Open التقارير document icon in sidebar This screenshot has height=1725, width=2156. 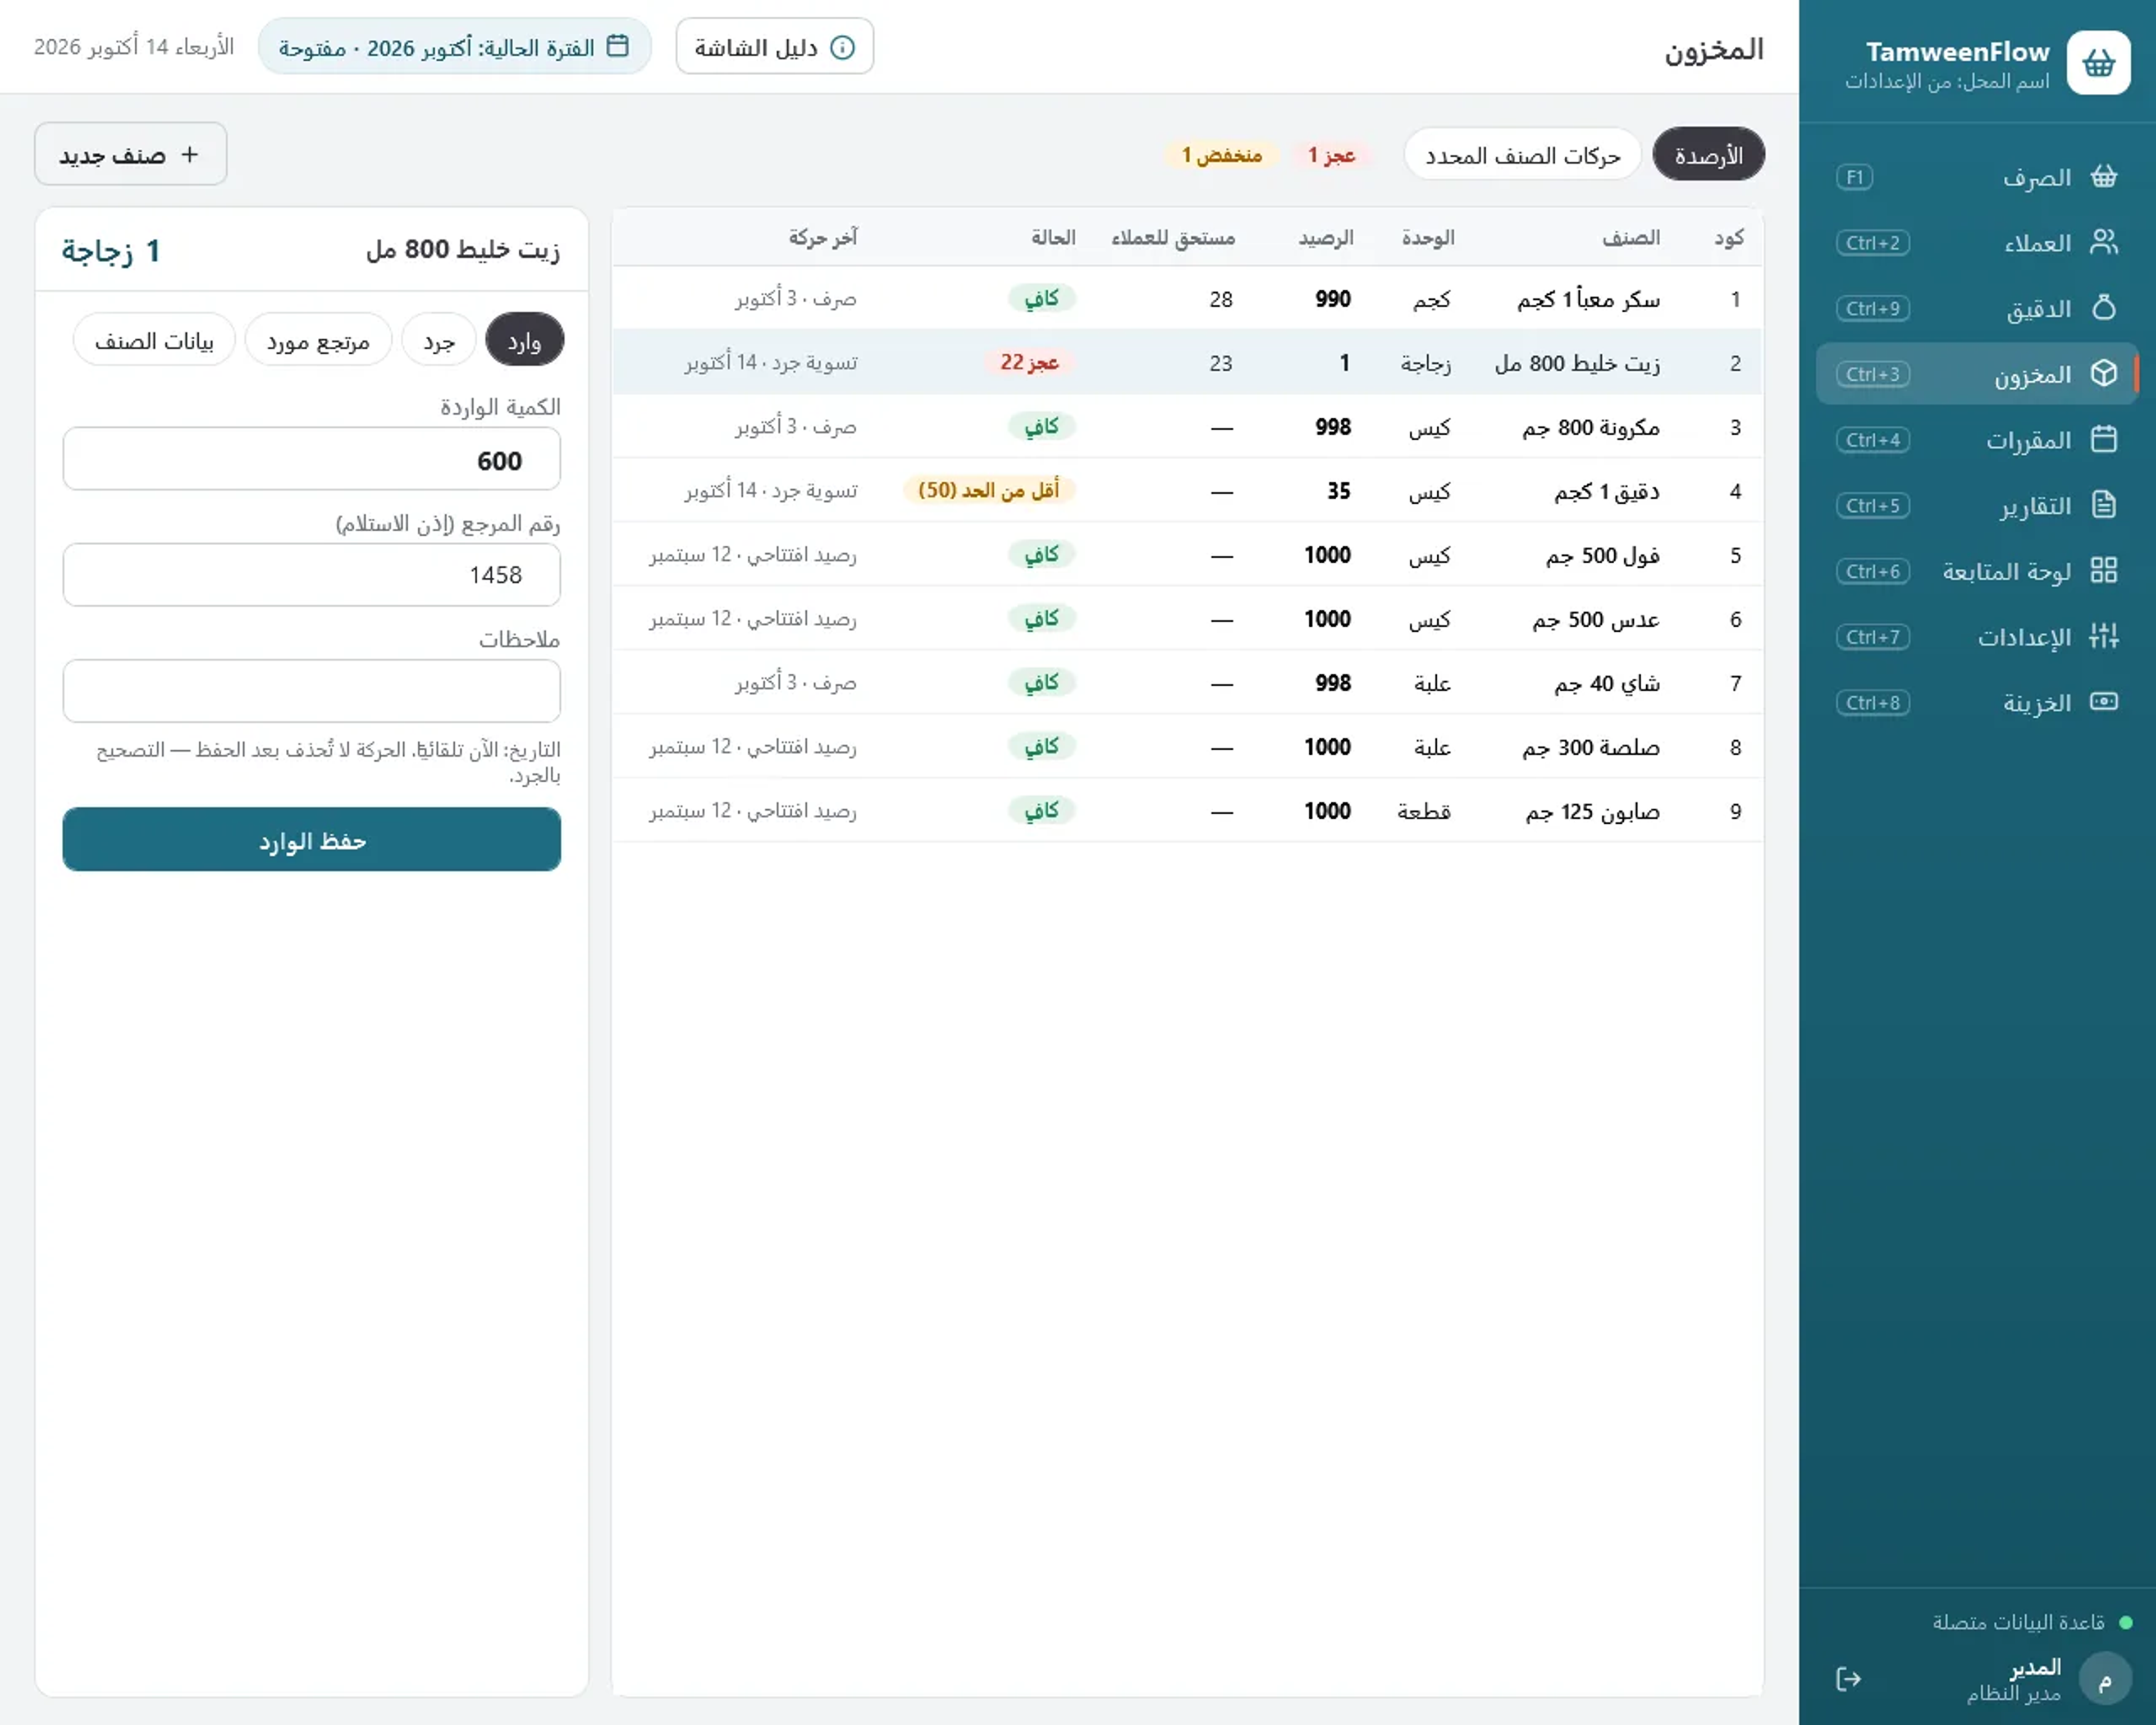(x=2103, y=505)
